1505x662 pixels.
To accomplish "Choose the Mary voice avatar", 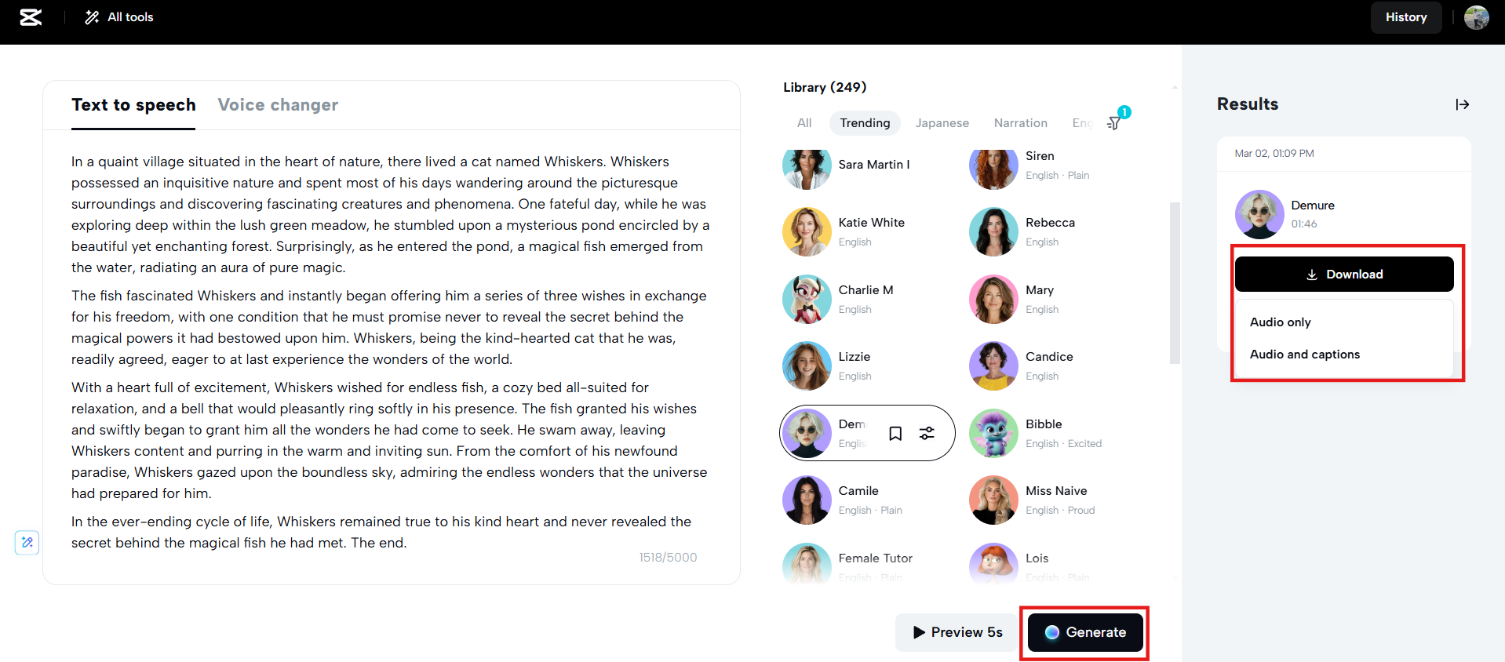I will point(993,299).
